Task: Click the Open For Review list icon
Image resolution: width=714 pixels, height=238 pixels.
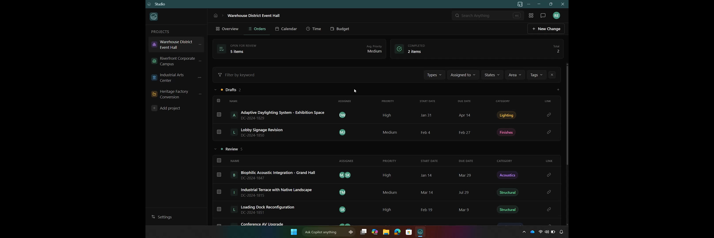Action: point(221,49)
